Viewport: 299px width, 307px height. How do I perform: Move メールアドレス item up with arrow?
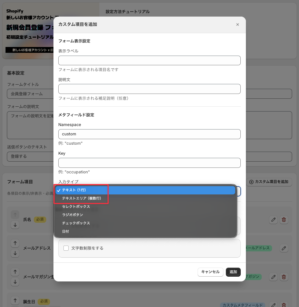[x=15, y=243]
